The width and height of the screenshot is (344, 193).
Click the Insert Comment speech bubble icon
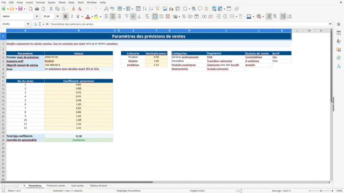[x=200, y=9]
